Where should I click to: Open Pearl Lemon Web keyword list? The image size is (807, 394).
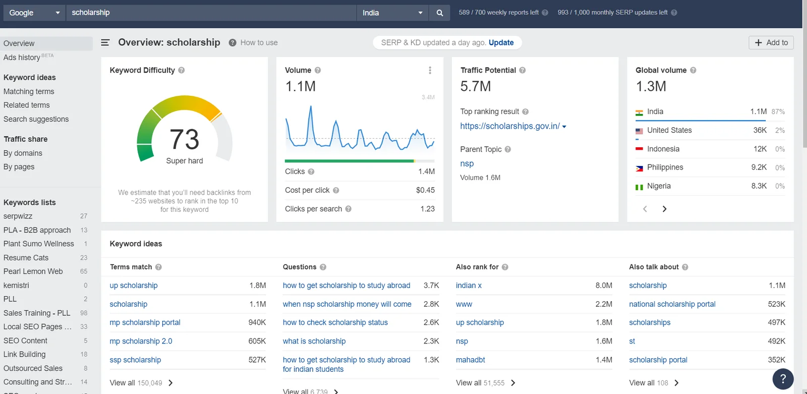pyautogui.click(x=33, y=271)
